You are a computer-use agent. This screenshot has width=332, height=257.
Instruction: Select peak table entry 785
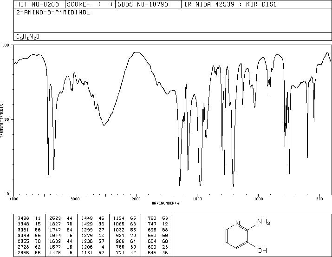coord(120,247)
